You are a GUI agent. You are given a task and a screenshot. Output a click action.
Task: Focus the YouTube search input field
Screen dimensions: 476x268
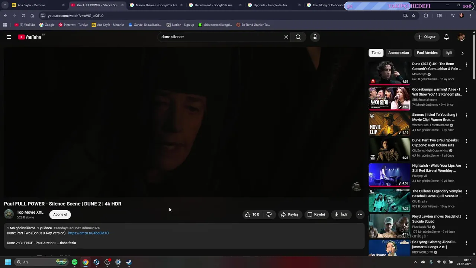click(221, 37)
